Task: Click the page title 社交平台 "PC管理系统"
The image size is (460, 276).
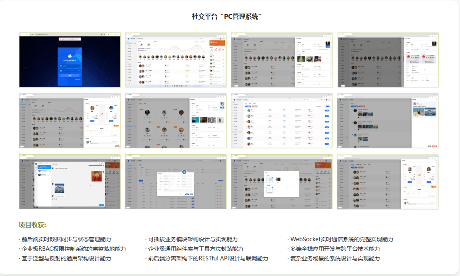Action: click(226, 16)
